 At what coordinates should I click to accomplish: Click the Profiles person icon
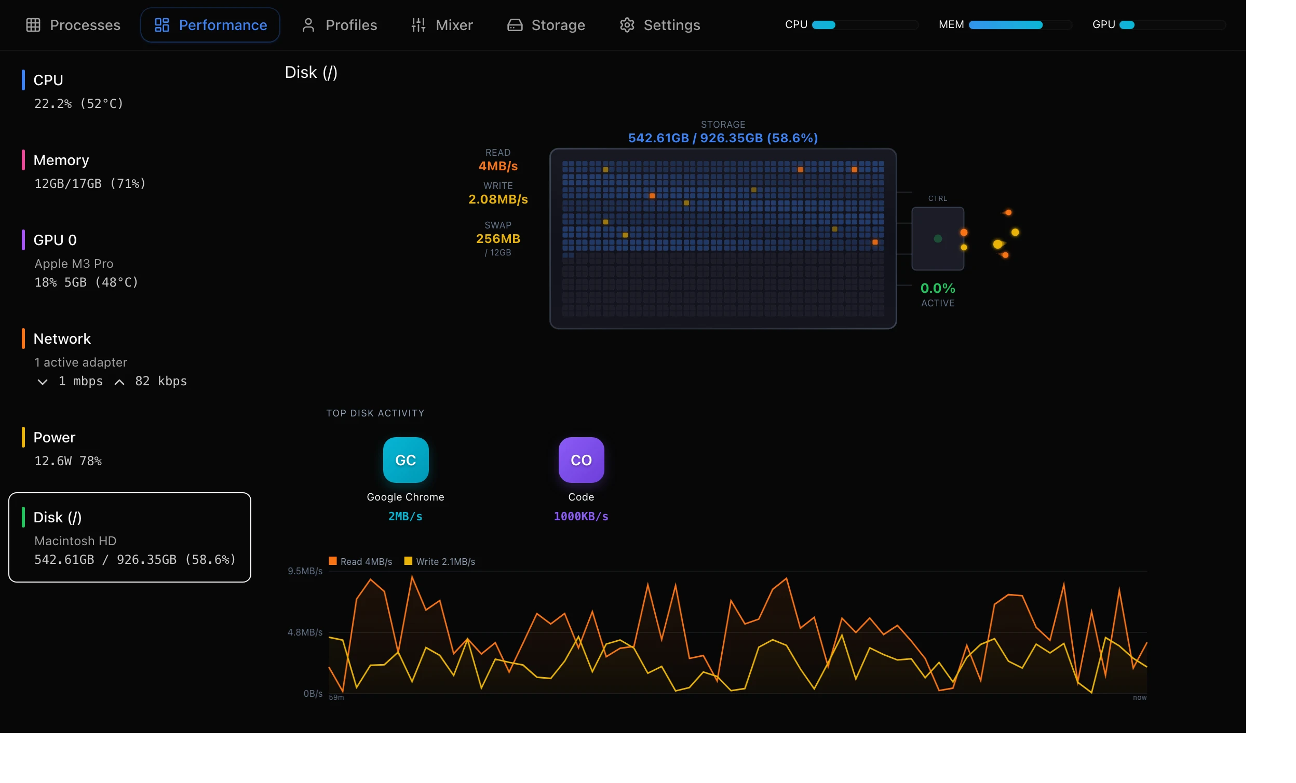pyautogui.click(x=309, y=25)
